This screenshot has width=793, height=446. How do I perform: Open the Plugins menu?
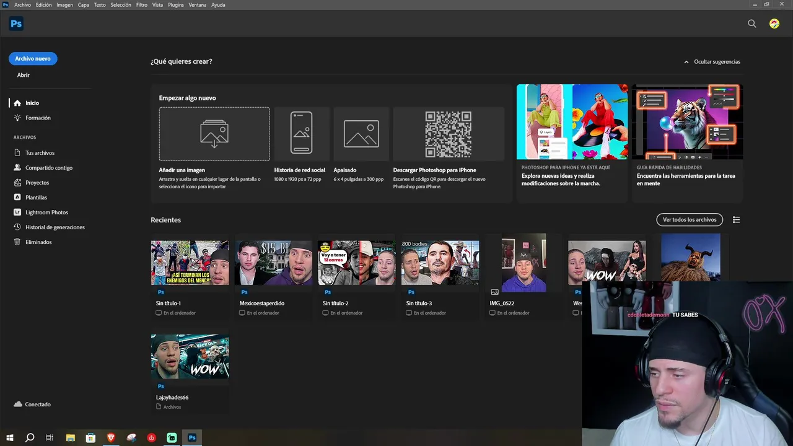tap(176, 5)
